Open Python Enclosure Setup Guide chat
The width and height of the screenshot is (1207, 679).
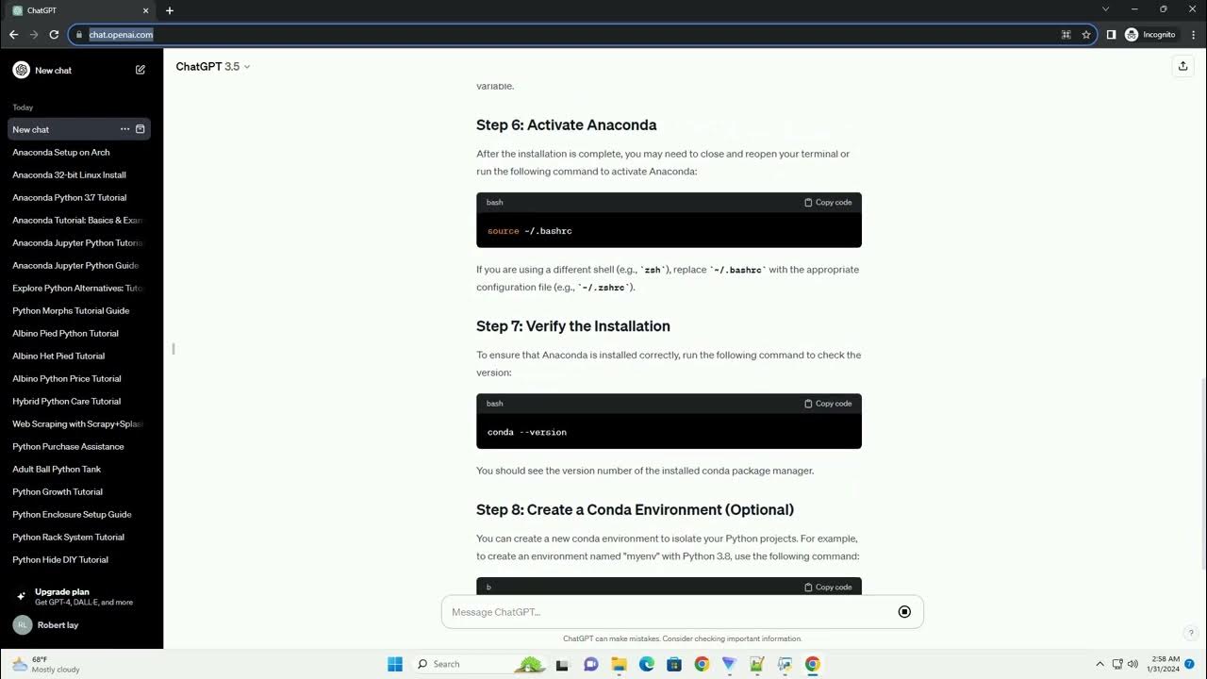click(79, 514)
